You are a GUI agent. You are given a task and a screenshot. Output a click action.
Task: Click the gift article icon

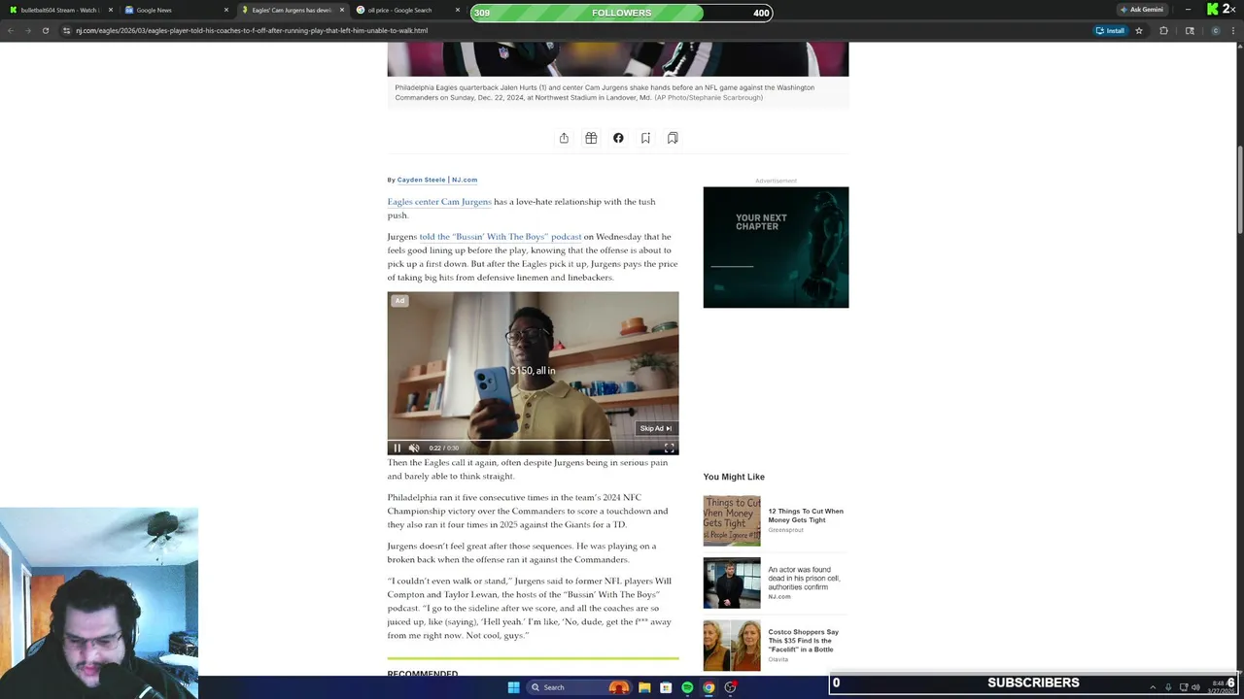point(591,138)
